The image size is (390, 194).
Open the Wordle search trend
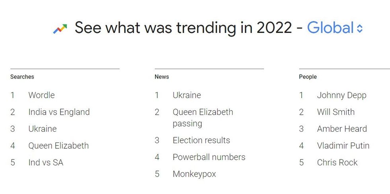[41, 95]
